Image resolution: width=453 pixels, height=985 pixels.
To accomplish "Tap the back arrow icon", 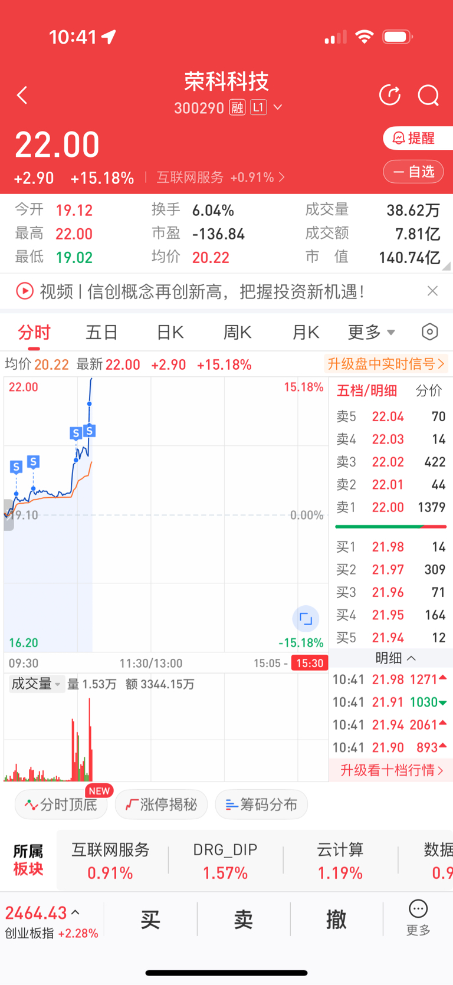I will point(22,95).
